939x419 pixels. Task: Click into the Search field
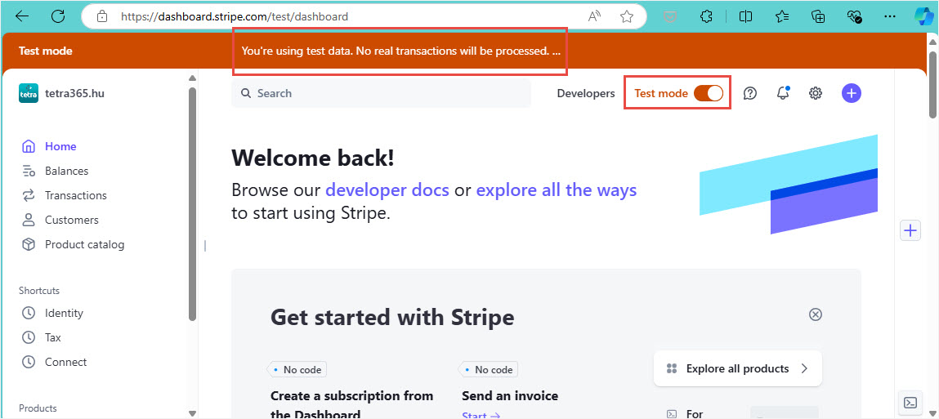click(381, 93)
